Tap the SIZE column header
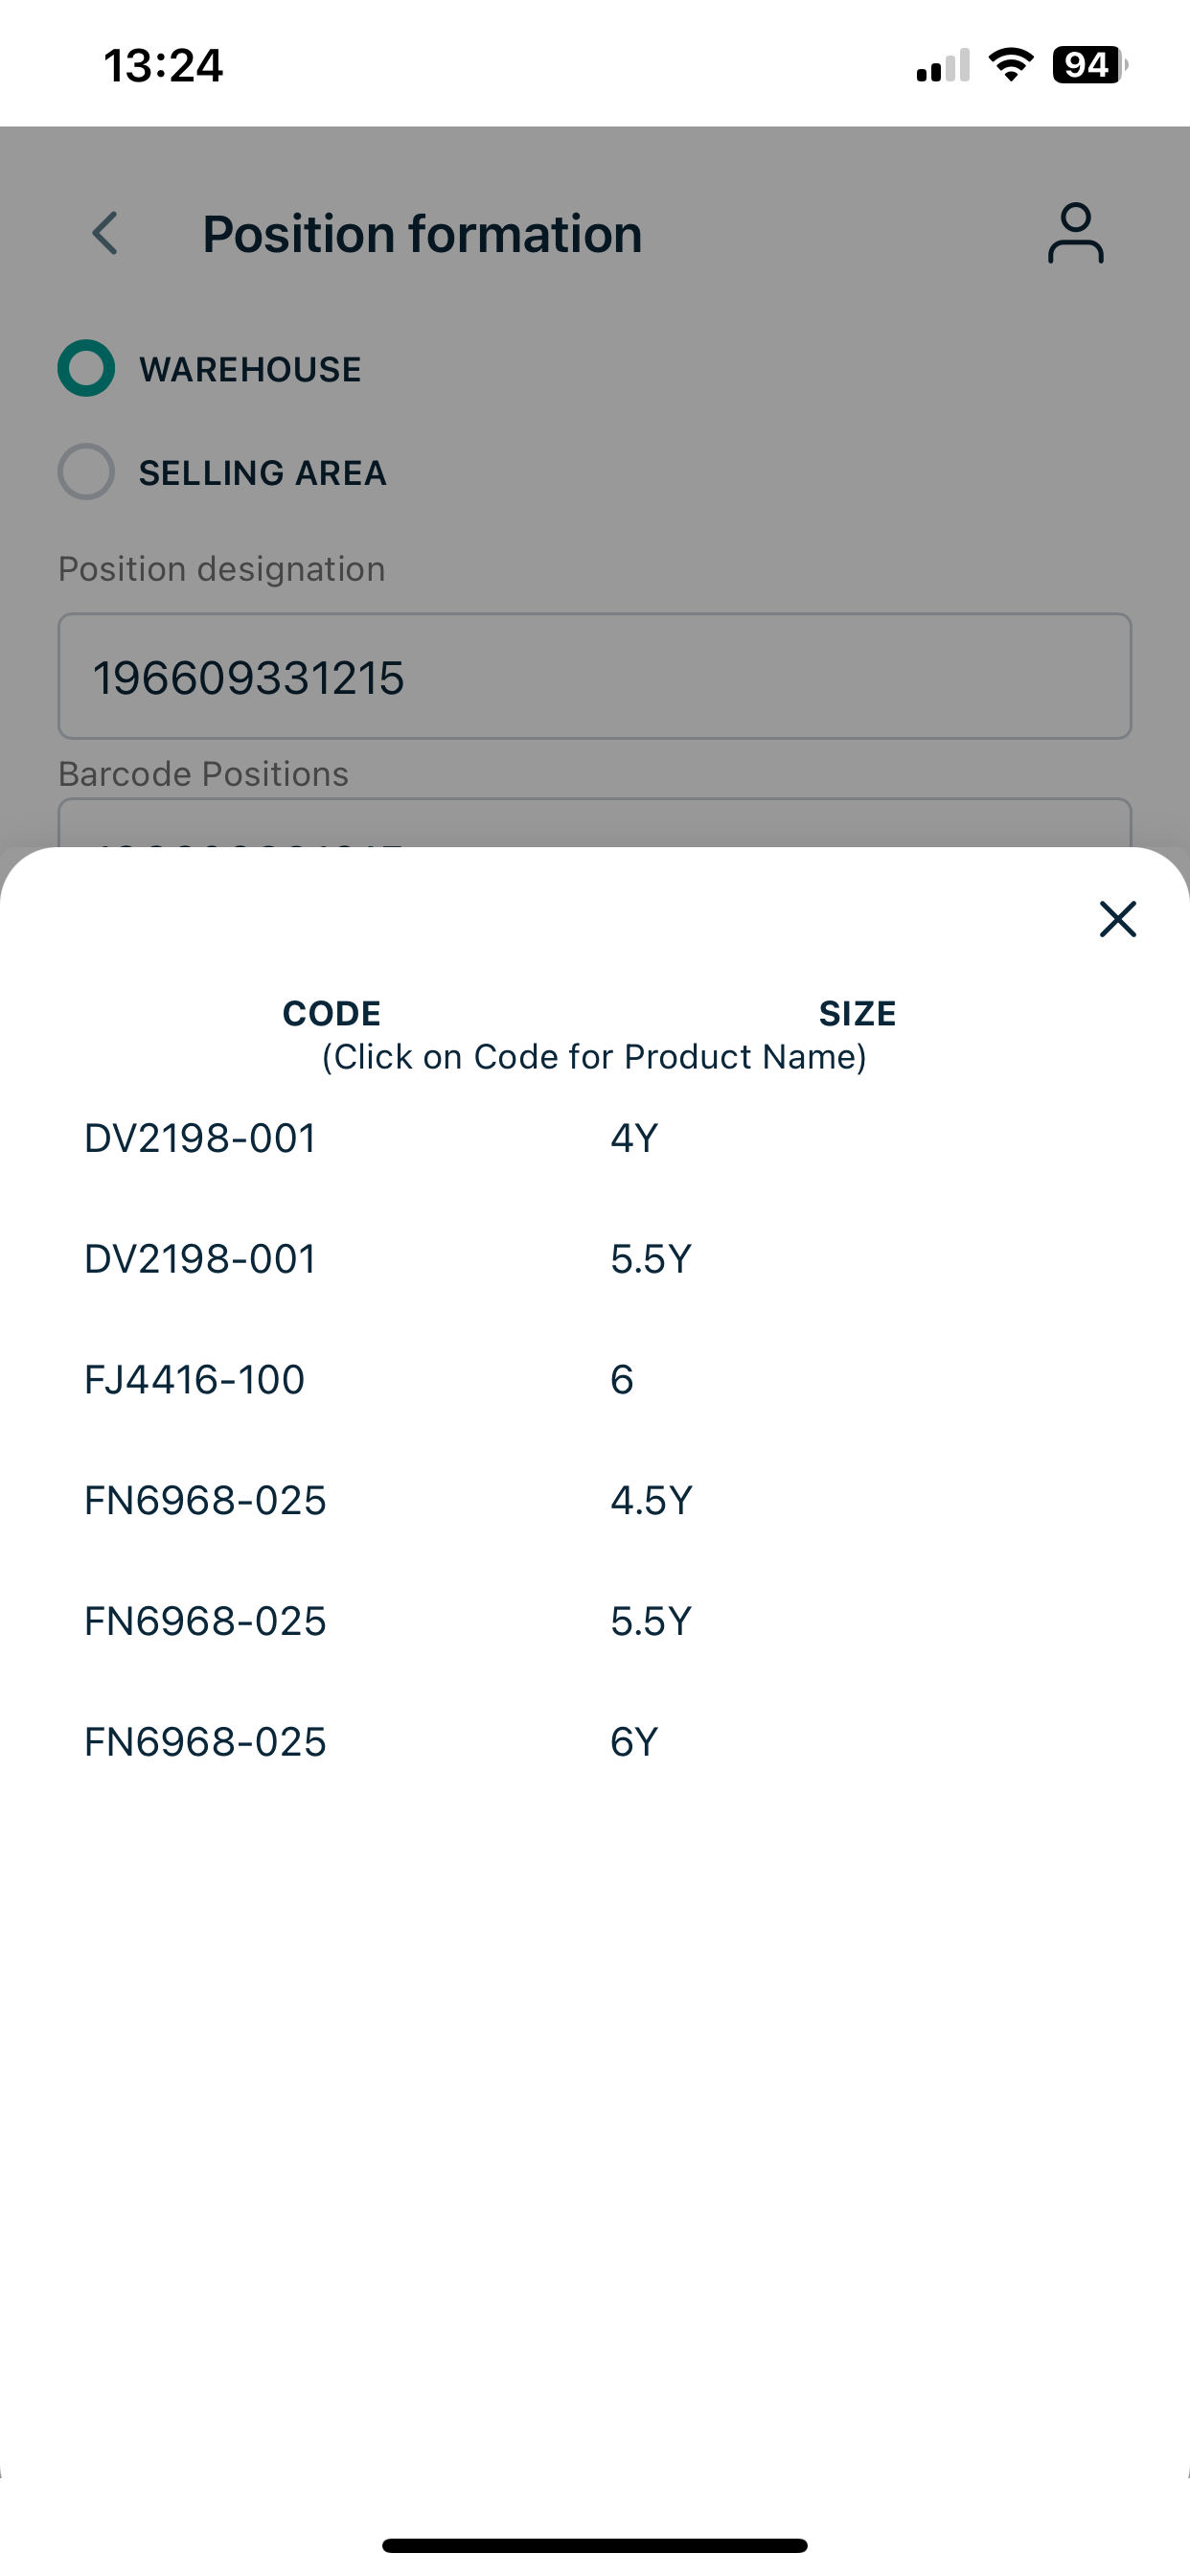 tap(857, 1013)
